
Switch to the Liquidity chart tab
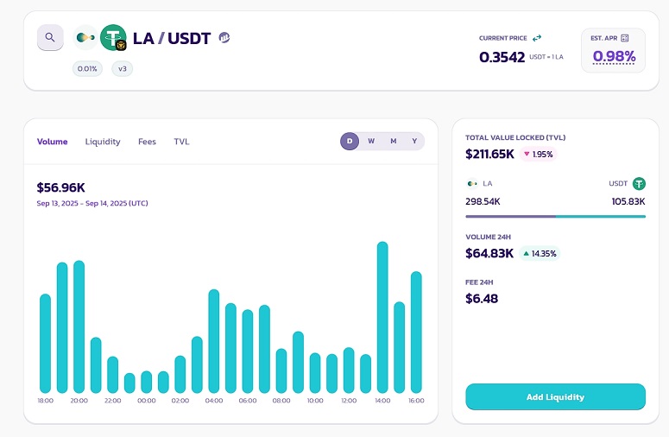pyautogui.click(x=103, y=142)
